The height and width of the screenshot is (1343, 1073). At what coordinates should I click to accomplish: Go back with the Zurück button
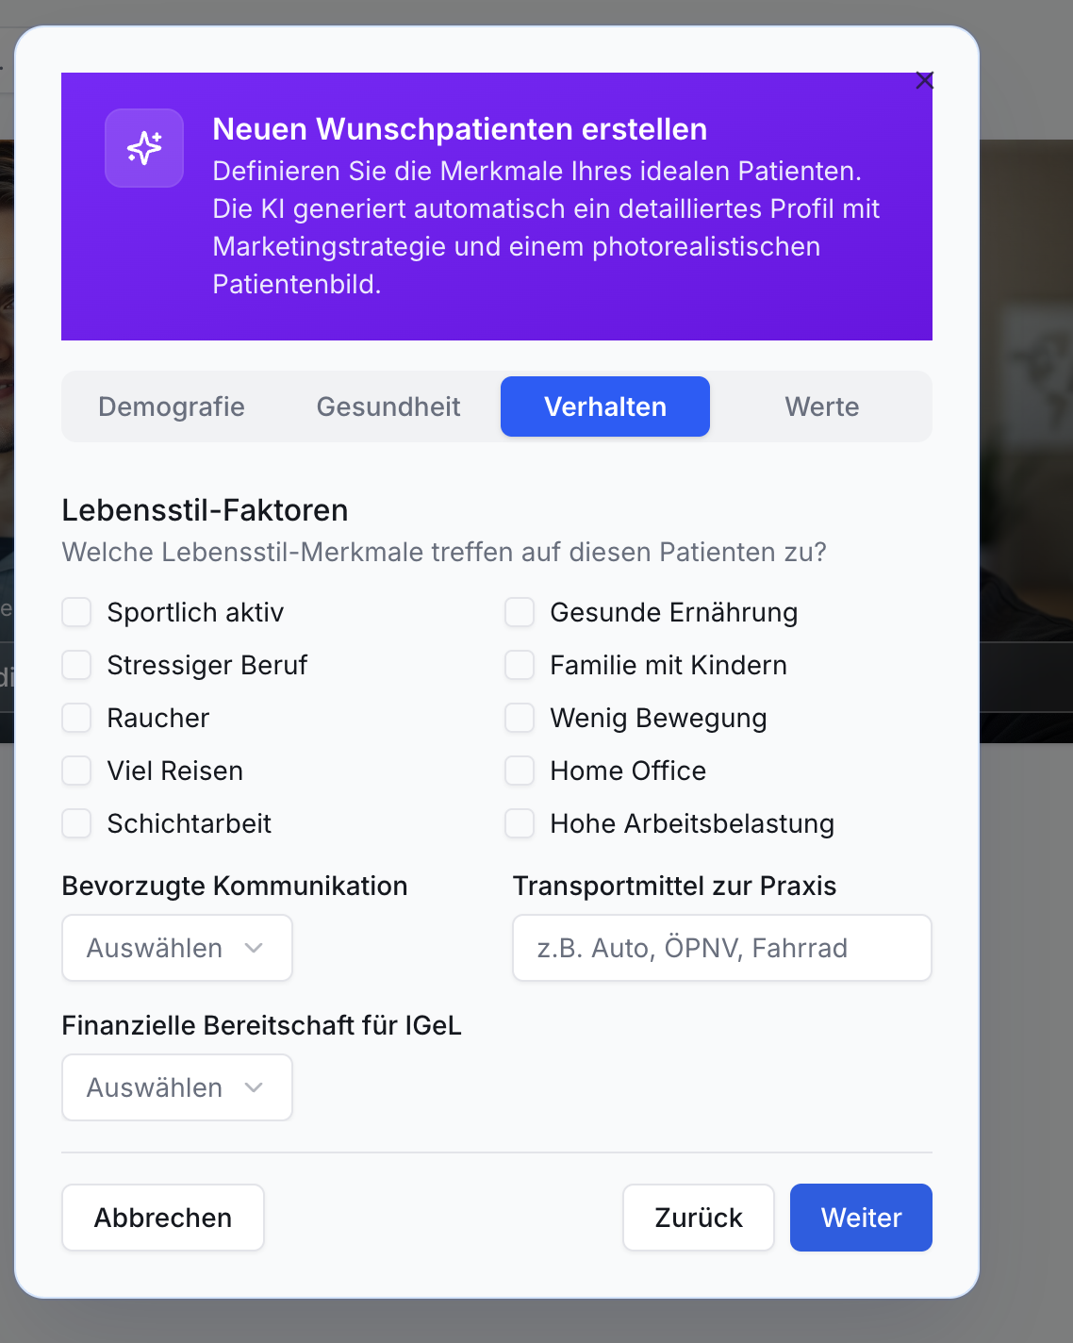(699, 1218)
